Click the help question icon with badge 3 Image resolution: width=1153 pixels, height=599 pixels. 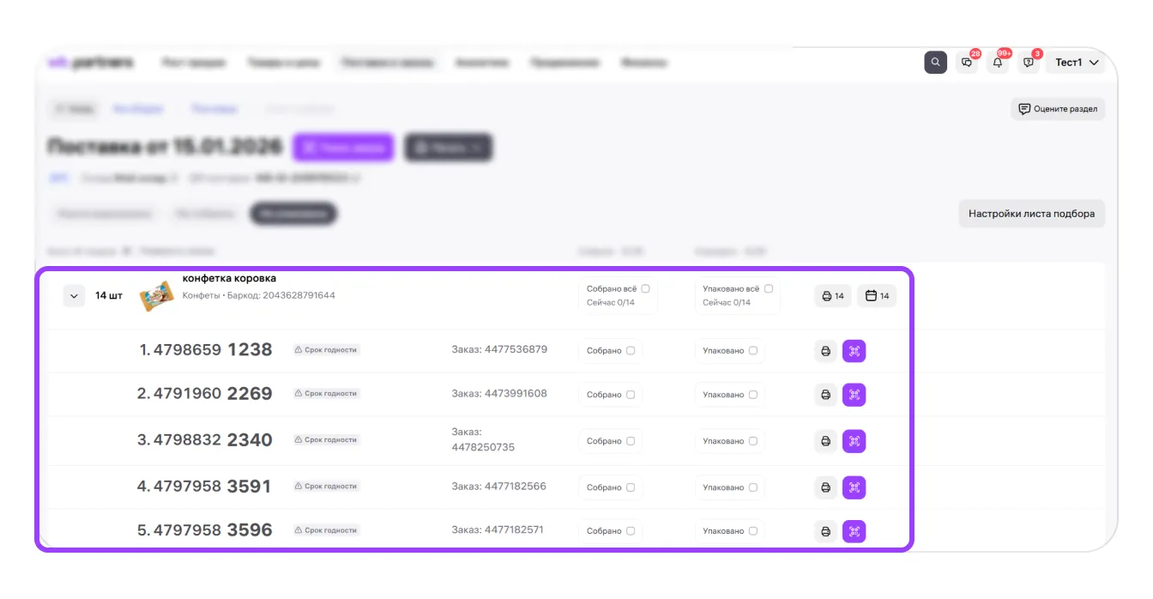click(x=1028, y=63)
